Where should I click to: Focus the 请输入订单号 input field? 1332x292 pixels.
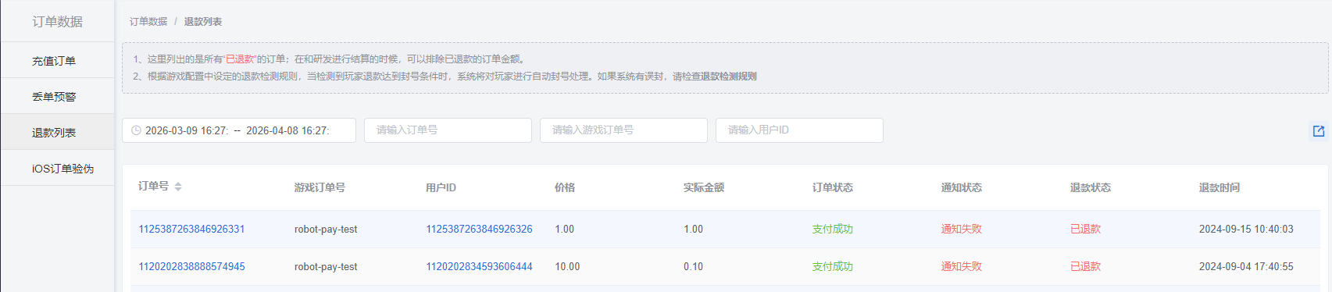point(448,130)
